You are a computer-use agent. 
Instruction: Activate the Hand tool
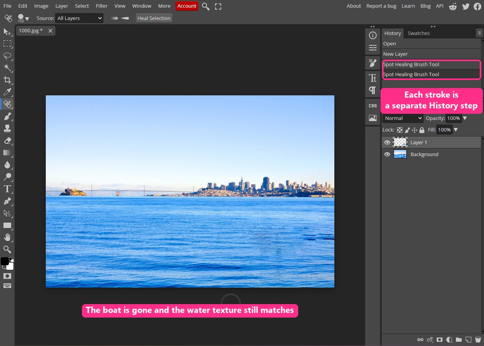7,237
